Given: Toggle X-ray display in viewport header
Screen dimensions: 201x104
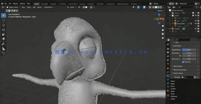Looking at the screenshot, I should pyautogui.click(x=150, y=7).
